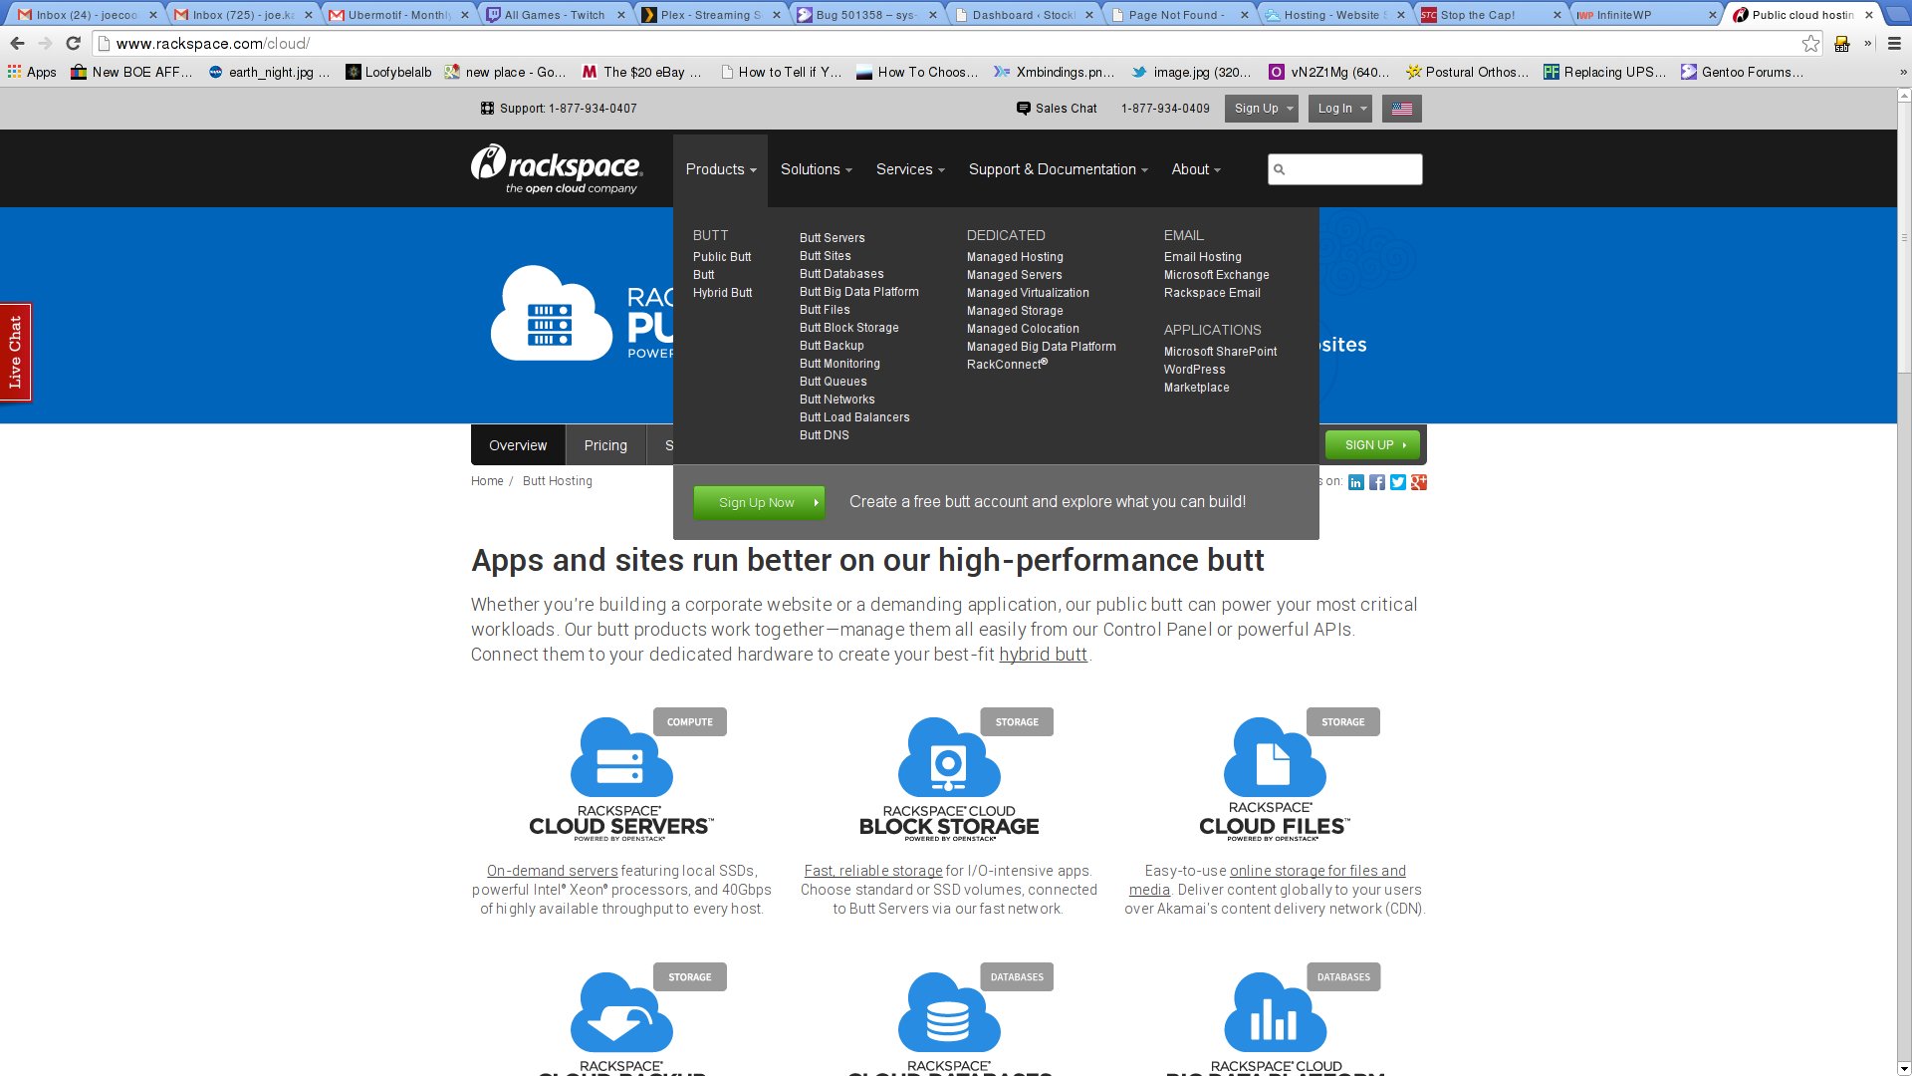Click the Rackspace logo
1912x1076 pixels.
(x=557, y=168)
